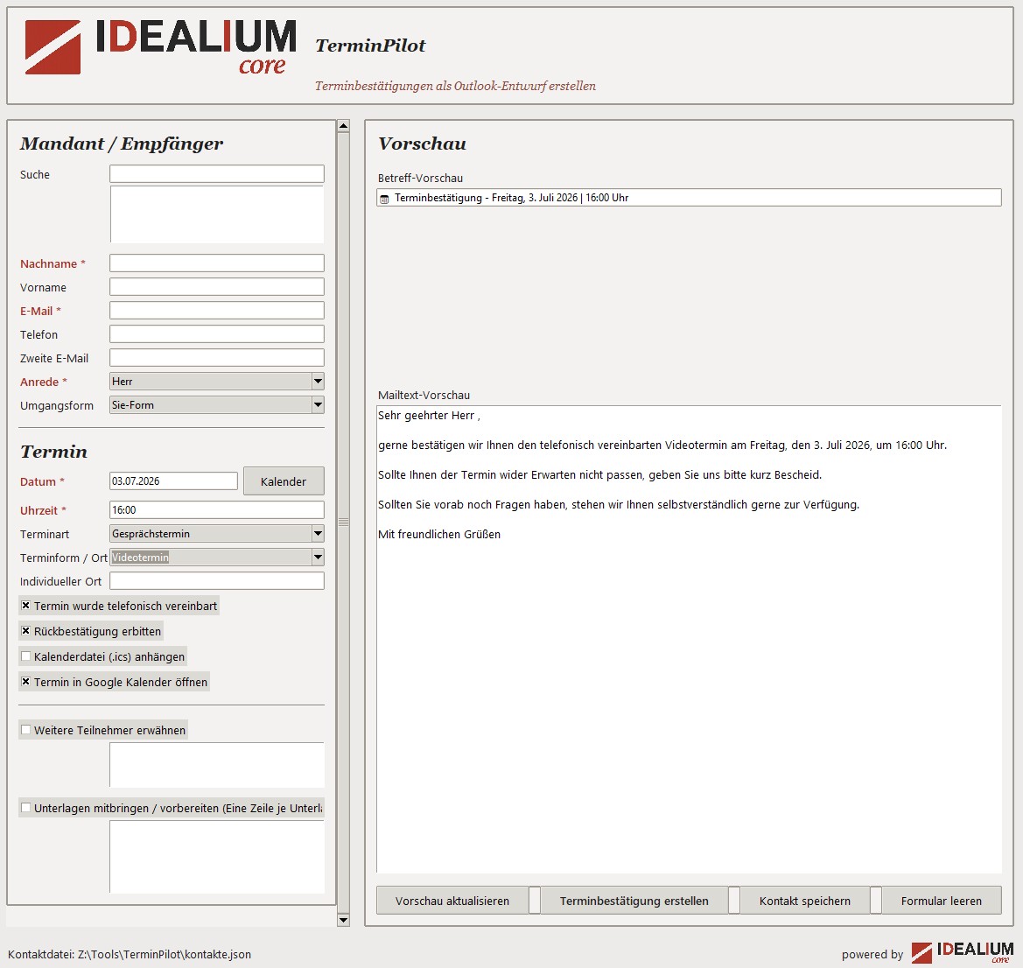Click the left panel scrollbar thumb grip
Screen dimensions: 1023x968
click(343, 523)
